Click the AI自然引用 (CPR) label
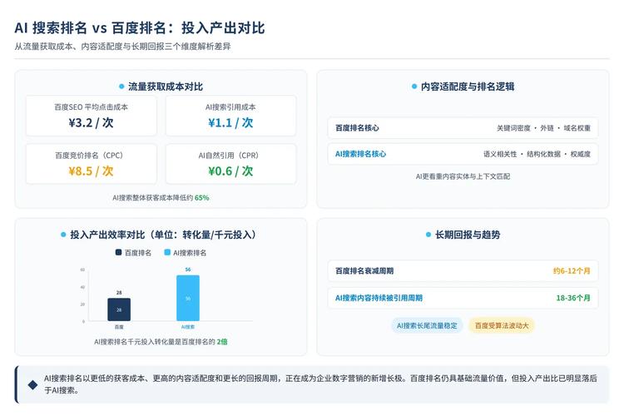The image size is (624, 416). (x=229, y=156)
